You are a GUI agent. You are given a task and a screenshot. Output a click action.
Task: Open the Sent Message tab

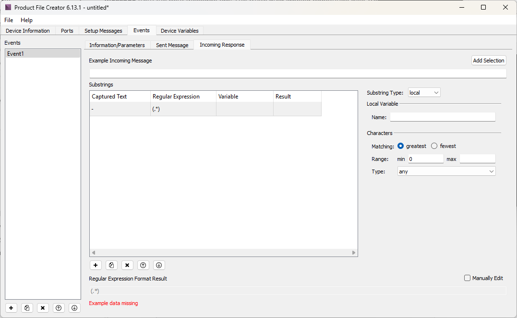172,45
